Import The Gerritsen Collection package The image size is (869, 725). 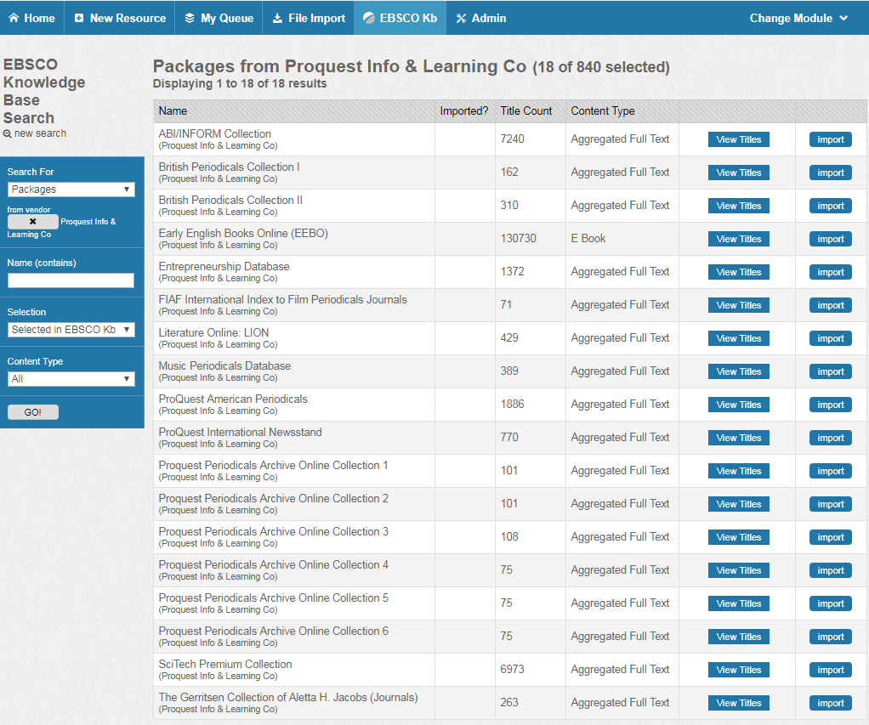(830, 704)
